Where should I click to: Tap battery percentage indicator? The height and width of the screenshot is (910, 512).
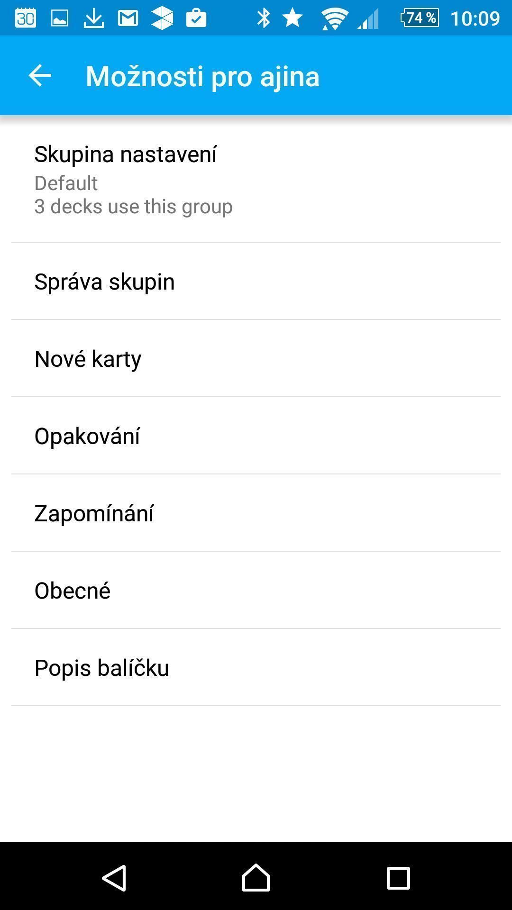click(x=420, y=18)
